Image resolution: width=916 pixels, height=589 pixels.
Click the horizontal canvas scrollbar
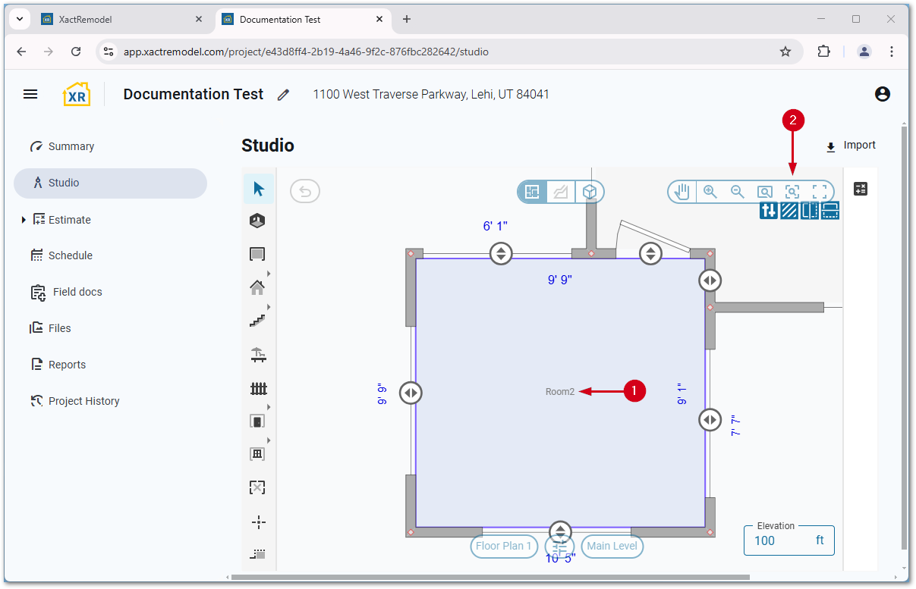point(491,578)
